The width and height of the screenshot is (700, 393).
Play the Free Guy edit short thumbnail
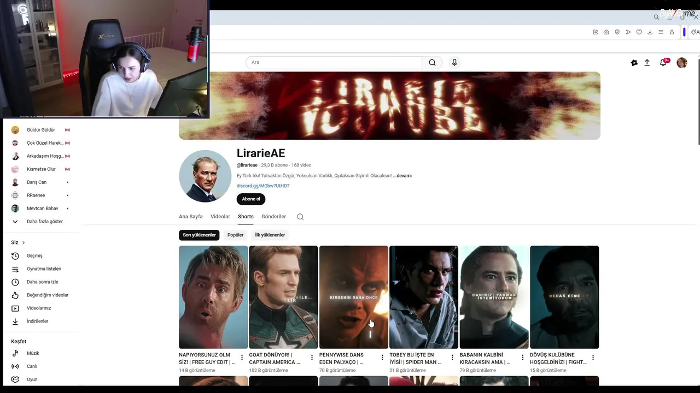pos(213,297)
